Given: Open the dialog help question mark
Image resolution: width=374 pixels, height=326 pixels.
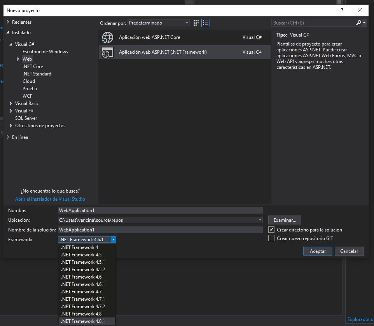Looking at the screenshot, I should tap(342, 10).
